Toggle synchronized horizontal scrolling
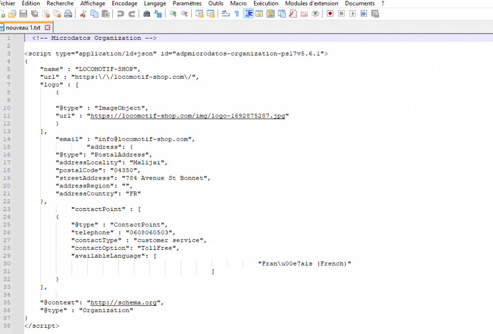Image resolution: width=493 pixels, height=334 pixels. tap(211, 14)
